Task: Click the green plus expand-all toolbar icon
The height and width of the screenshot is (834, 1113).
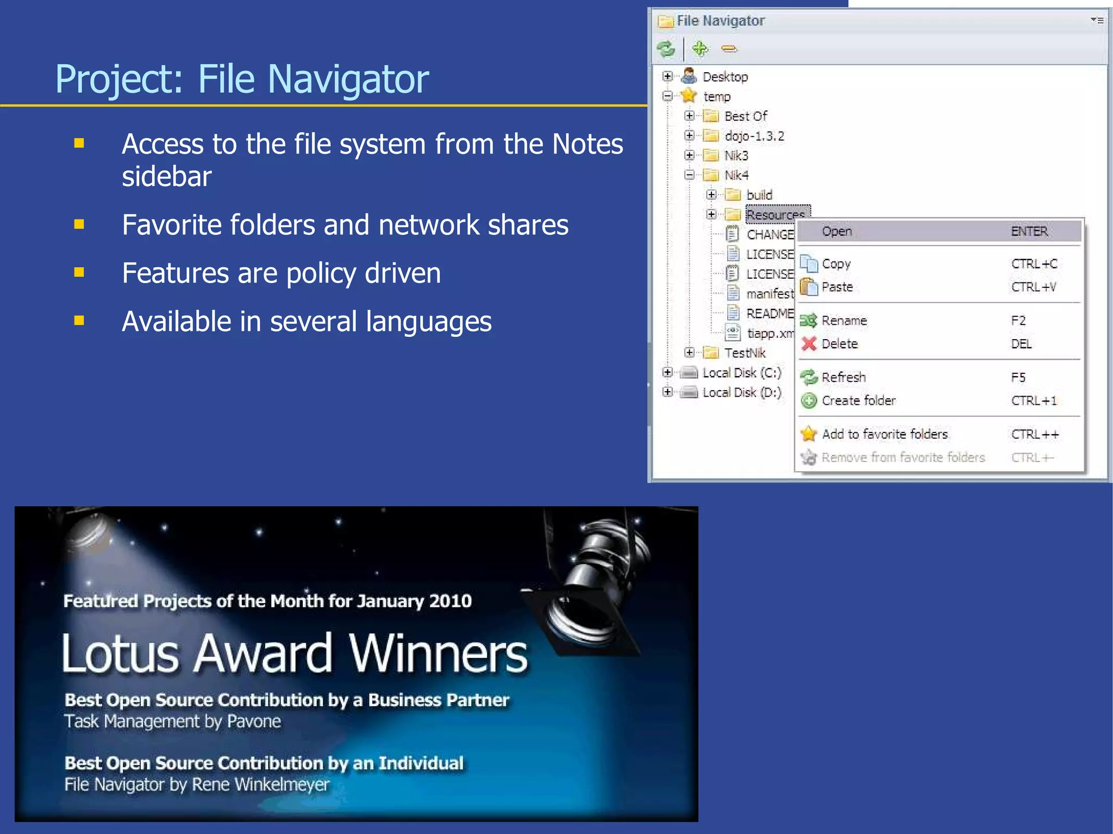Action: [700, 49]
